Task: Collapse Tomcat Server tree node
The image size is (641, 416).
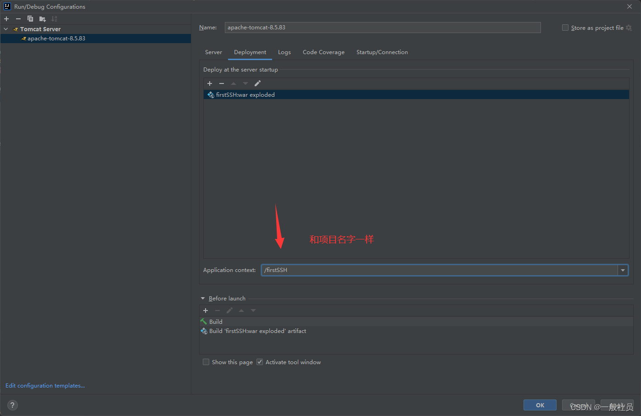Action: [6, 29]
